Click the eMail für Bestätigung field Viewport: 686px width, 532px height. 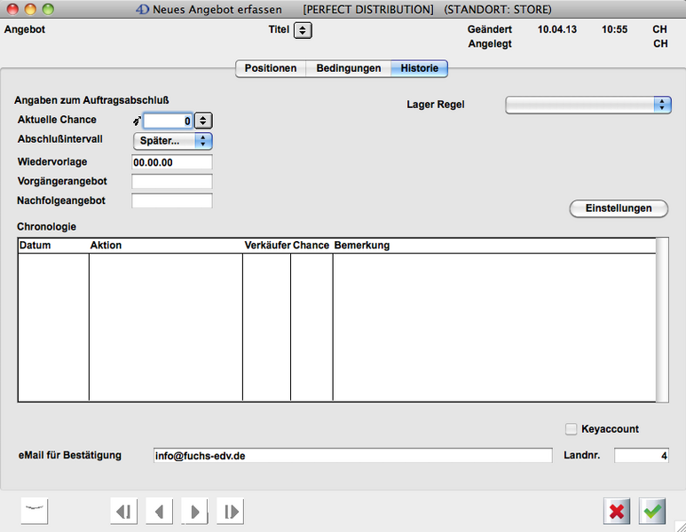[351, 456]
